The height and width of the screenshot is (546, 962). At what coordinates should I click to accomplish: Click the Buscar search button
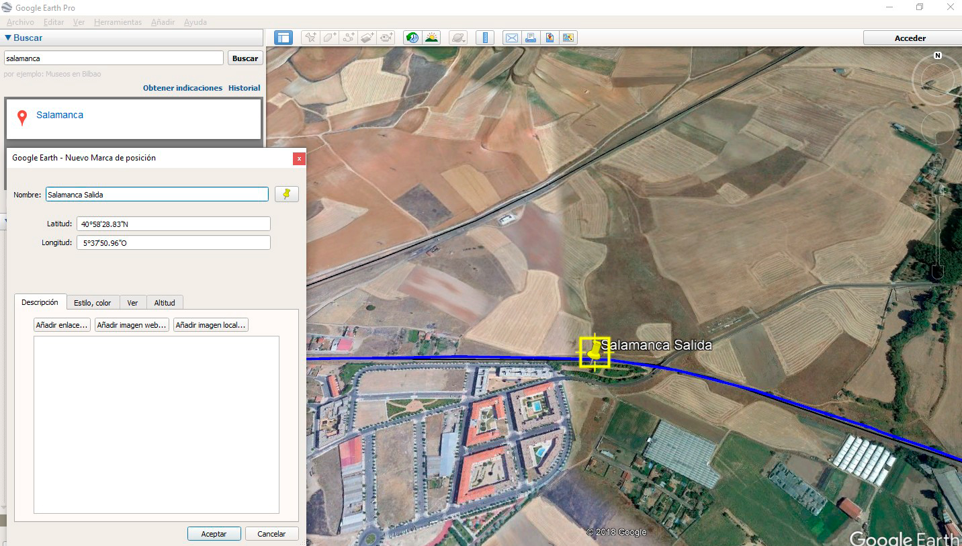pyautogui.click(x=245, y=58)
